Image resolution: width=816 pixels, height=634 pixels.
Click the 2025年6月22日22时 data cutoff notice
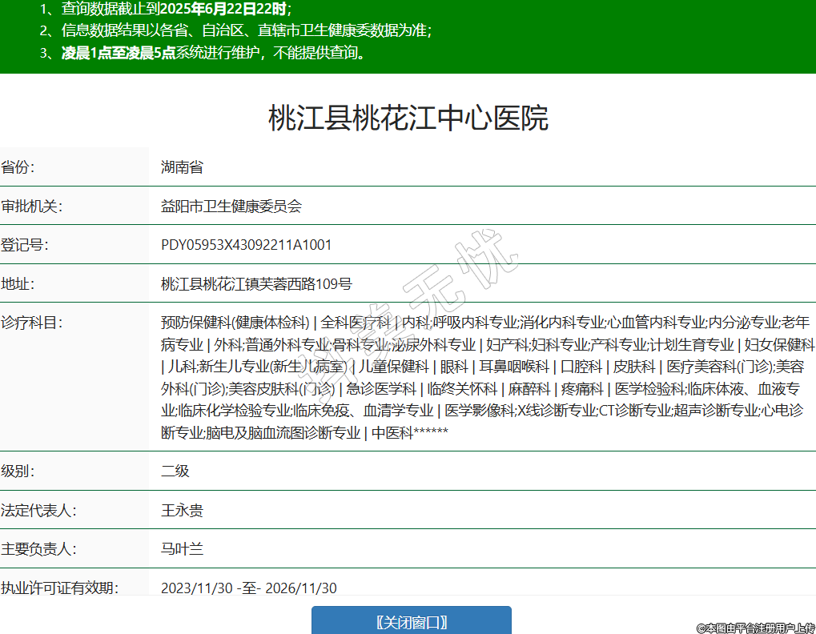click(x=223, y=9)
